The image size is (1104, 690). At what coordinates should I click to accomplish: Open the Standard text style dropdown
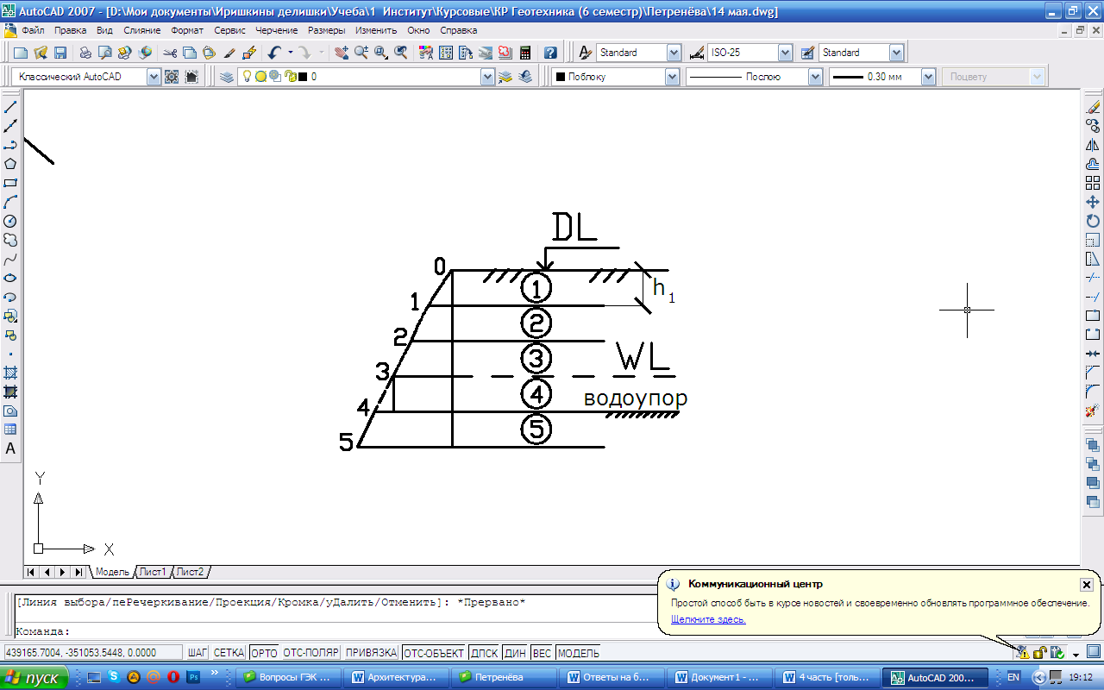point(674,53)
